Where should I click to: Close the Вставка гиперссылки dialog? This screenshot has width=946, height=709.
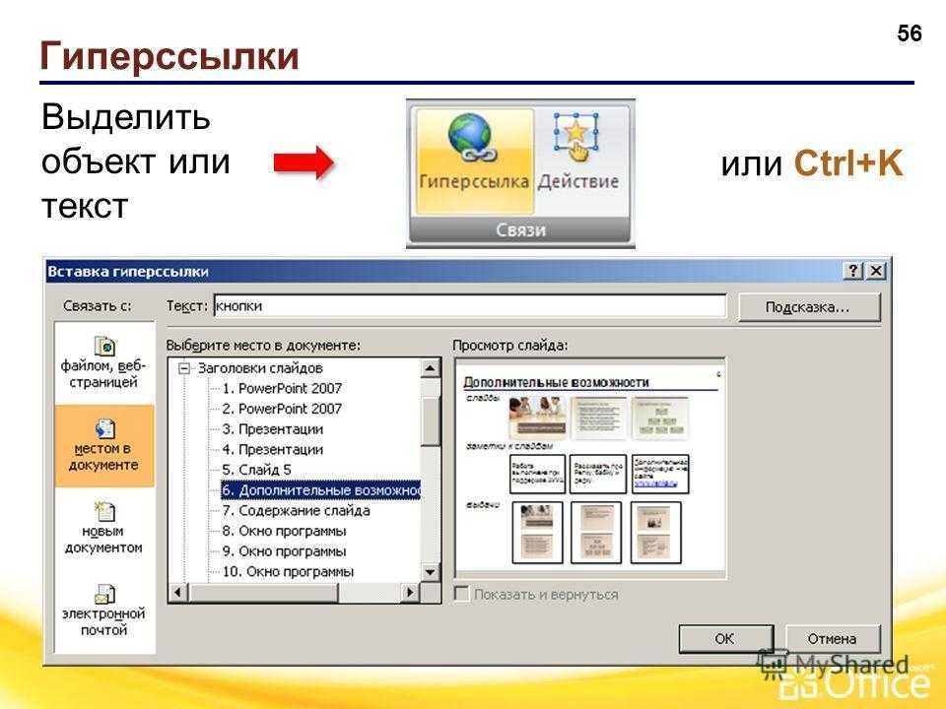pos(876,271)
